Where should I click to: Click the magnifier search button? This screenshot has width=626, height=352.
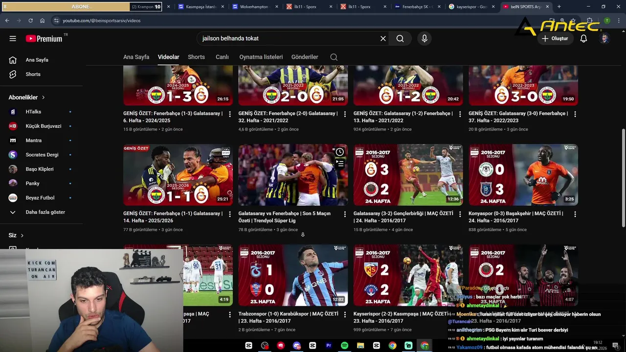pos(400,39)
